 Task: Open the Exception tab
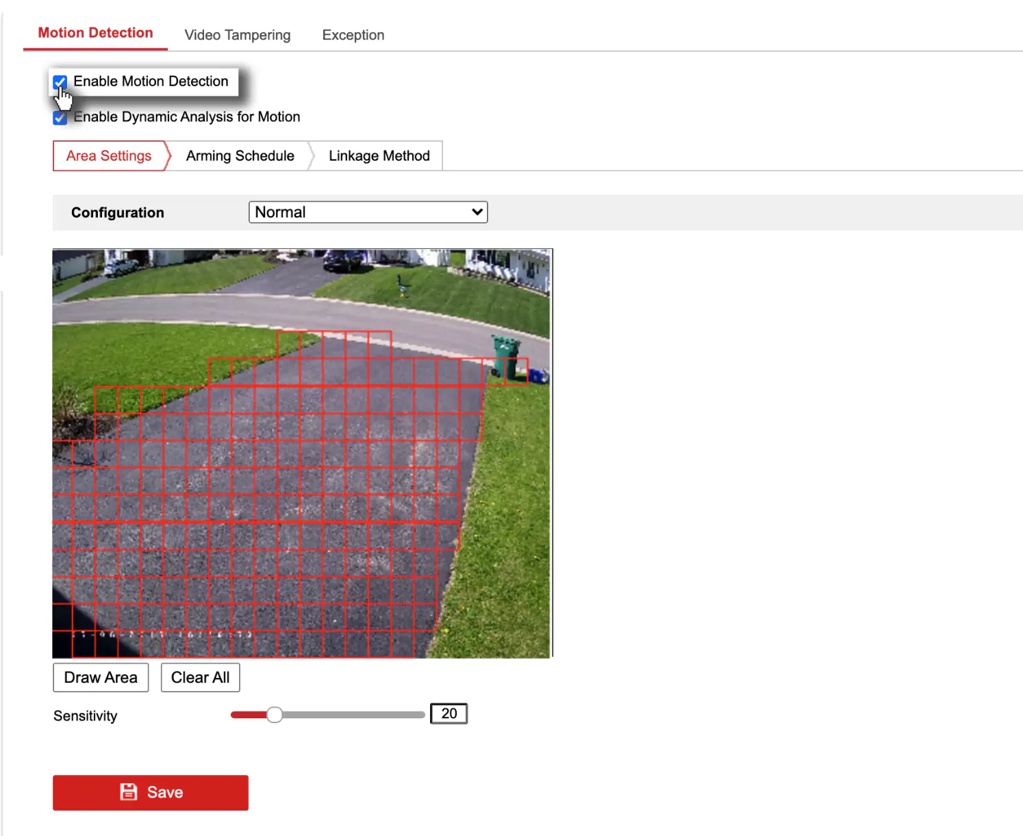click(353, 35)
